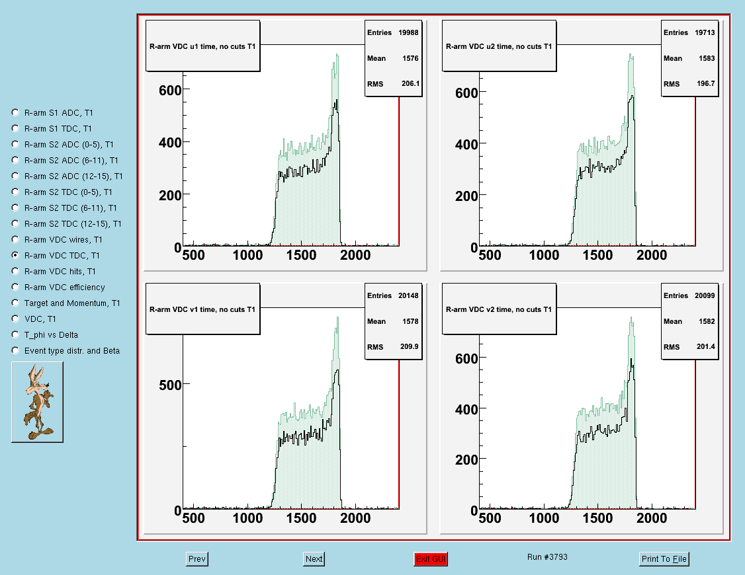Click the 500 y-axis label on v1 plot
This screenshot has width=745, height=575.
170,385
